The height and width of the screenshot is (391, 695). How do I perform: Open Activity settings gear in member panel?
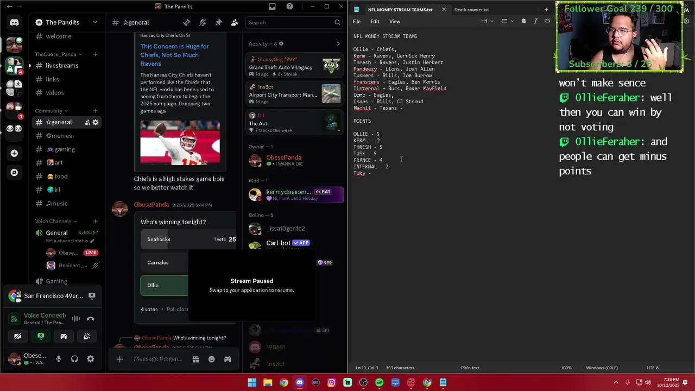[x=281, y=44]
